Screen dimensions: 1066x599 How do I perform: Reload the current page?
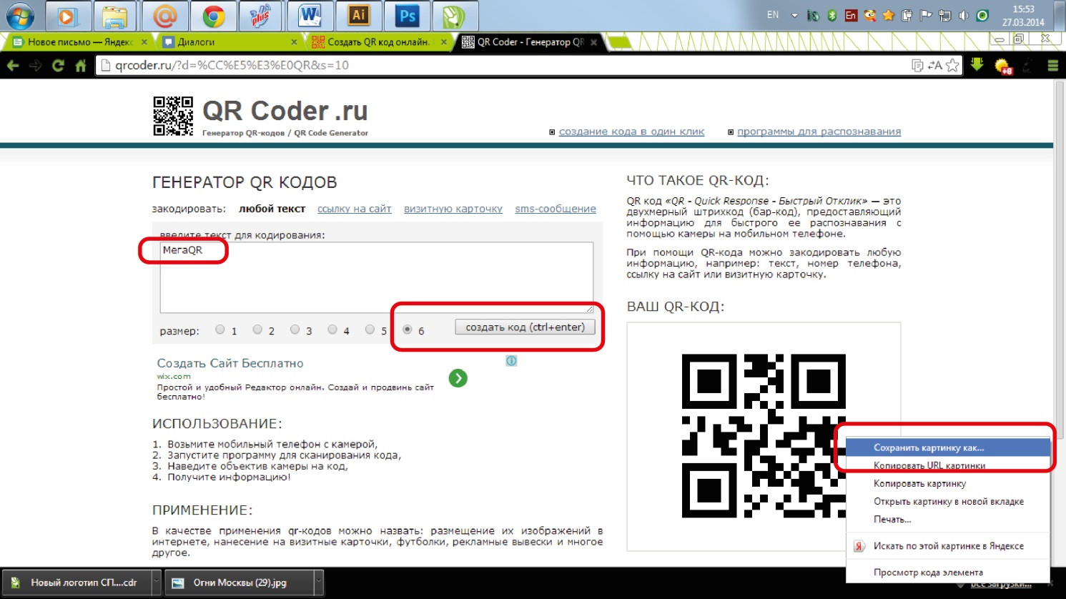(x=59, y=66)
